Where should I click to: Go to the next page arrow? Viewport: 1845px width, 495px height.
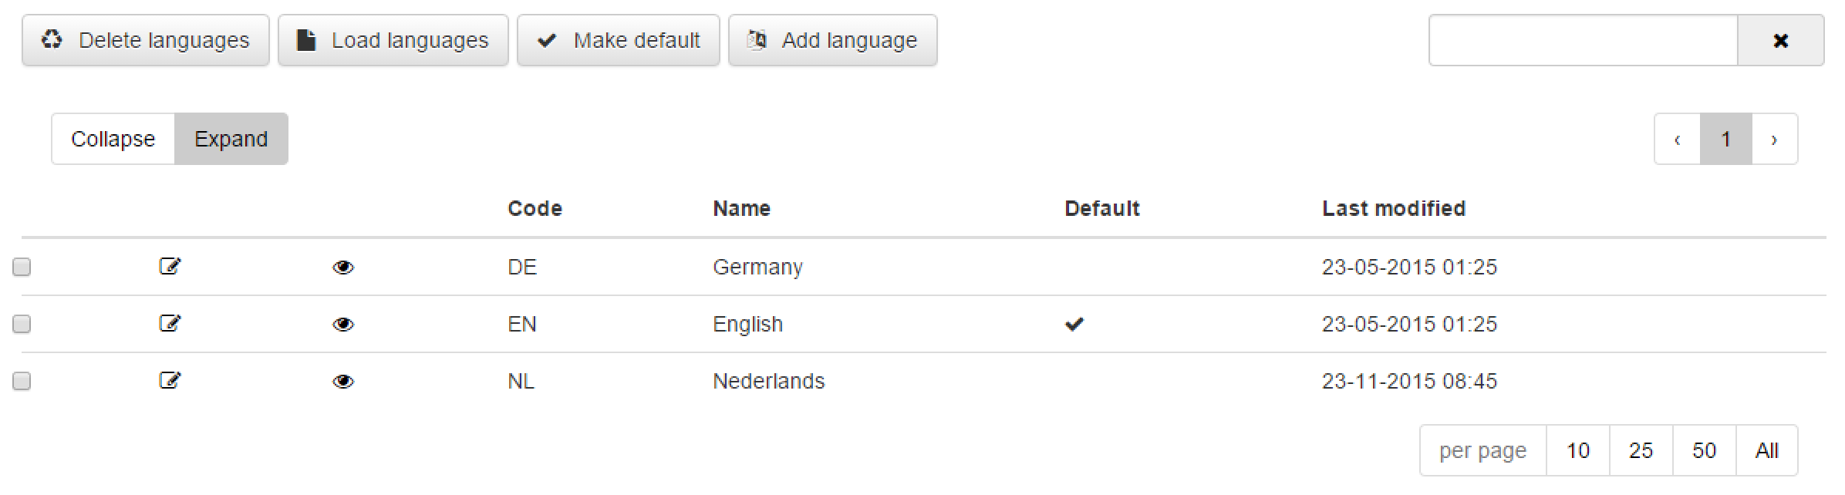point(1775,139)
